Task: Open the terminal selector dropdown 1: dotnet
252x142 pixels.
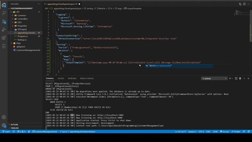Action: pos(214,78)
